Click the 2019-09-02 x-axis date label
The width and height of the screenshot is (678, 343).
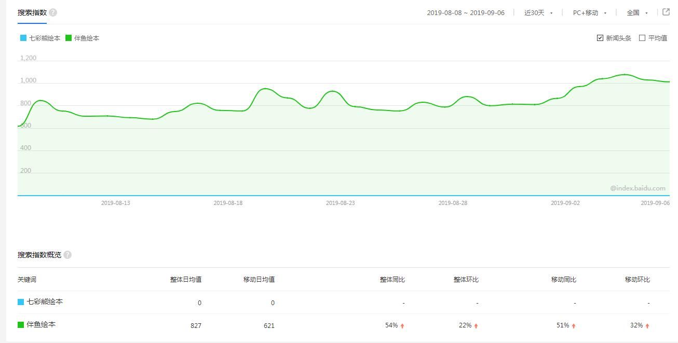565,203
